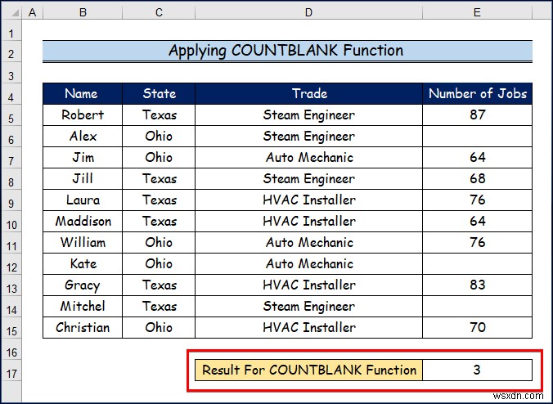The image size is (553, 404).
Task: Select column E header
Action: (478, 12)
